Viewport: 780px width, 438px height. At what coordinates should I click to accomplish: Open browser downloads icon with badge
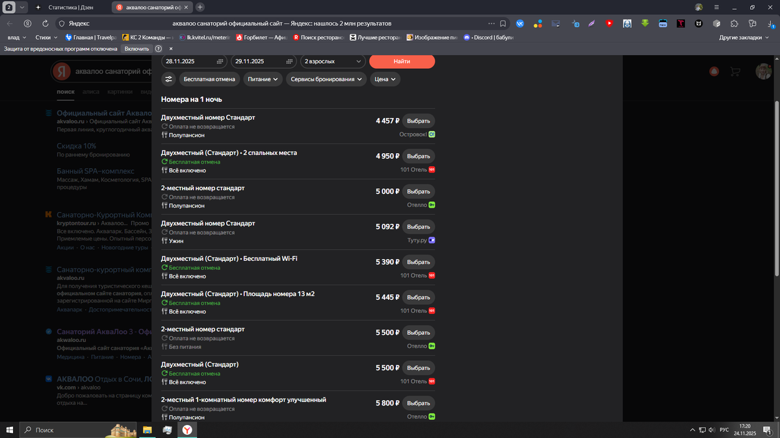coord(770,23)
